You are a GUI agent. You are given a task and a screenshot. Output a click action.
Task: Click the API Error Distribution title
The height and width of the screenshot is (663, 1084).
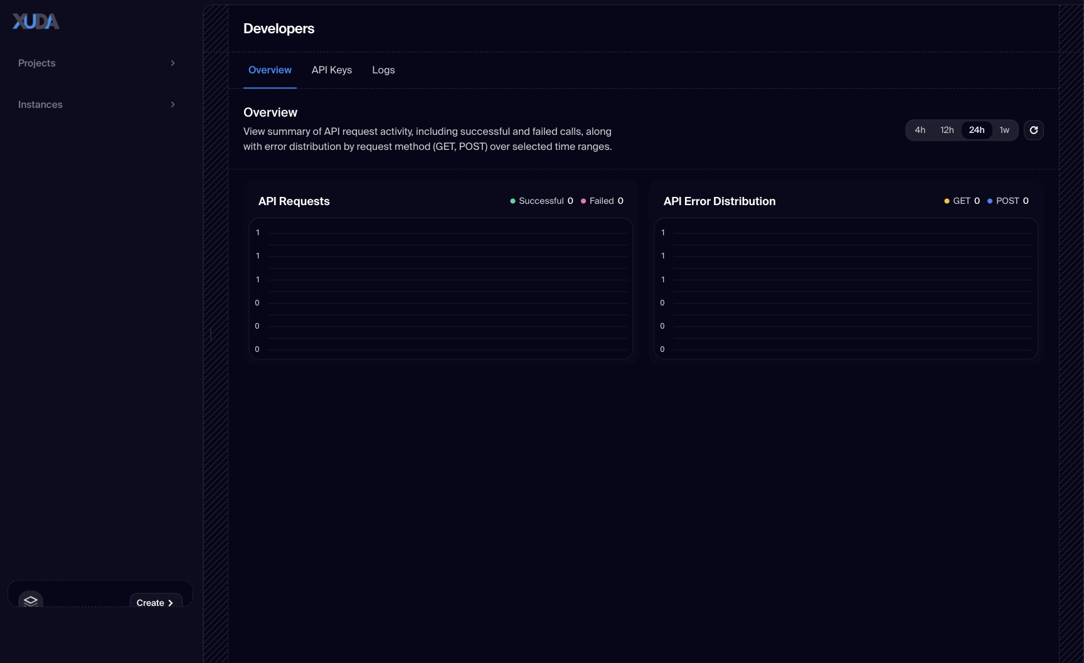720,201
